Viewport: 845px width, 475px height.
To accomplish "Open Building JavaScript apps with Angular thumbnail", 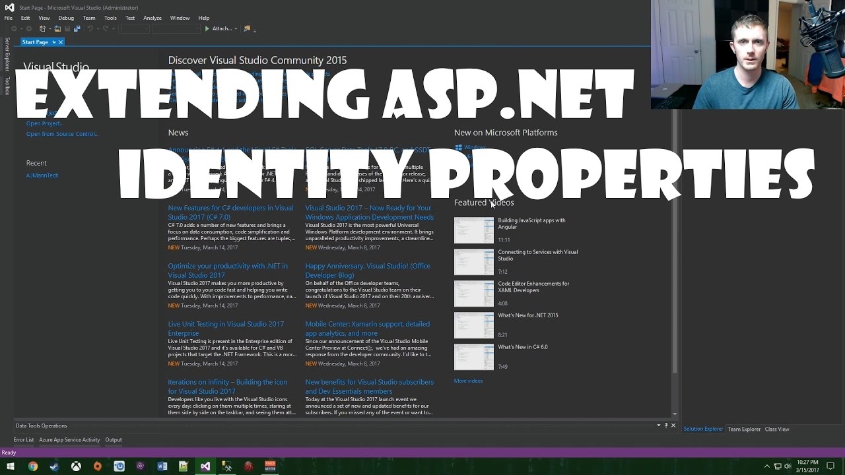I will (x=474, y=230).
